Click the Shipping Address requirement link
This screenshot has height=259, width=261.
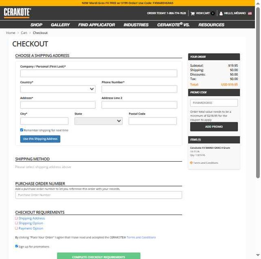(32, 218)
